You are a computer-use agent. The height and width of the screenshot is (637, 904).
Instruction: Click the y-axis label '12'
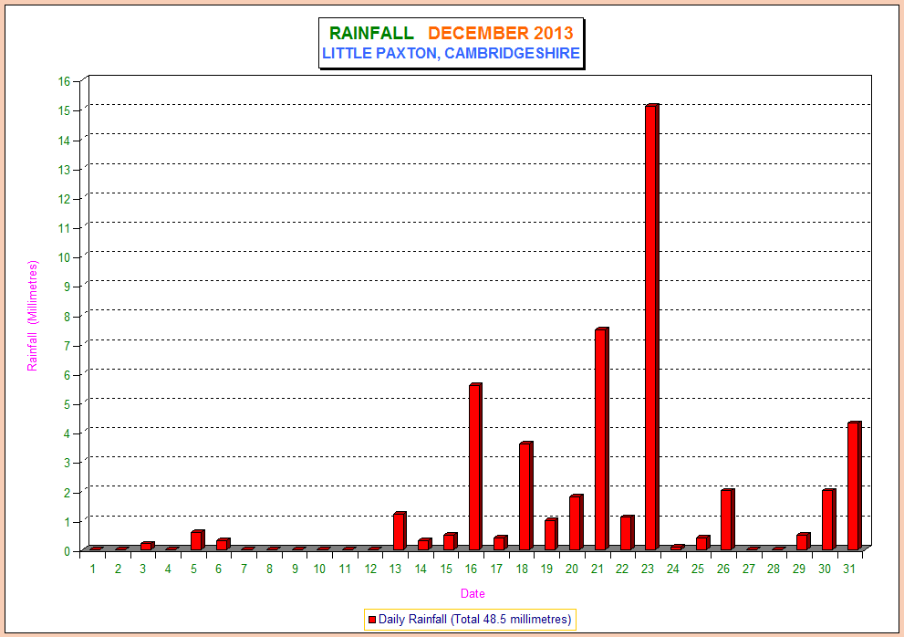(x=64, y=199)
